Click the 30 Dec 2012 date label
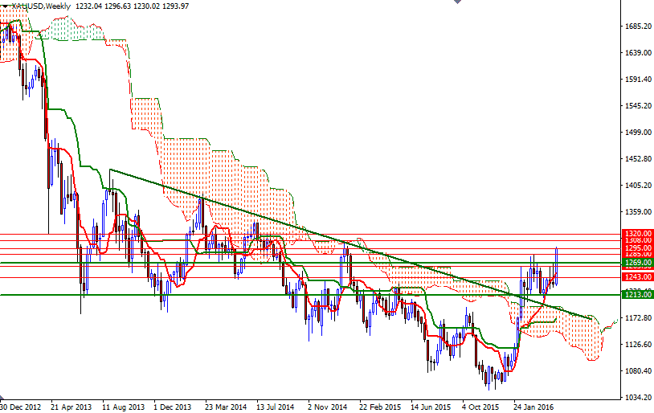654x413 pixels. [22, 407]
